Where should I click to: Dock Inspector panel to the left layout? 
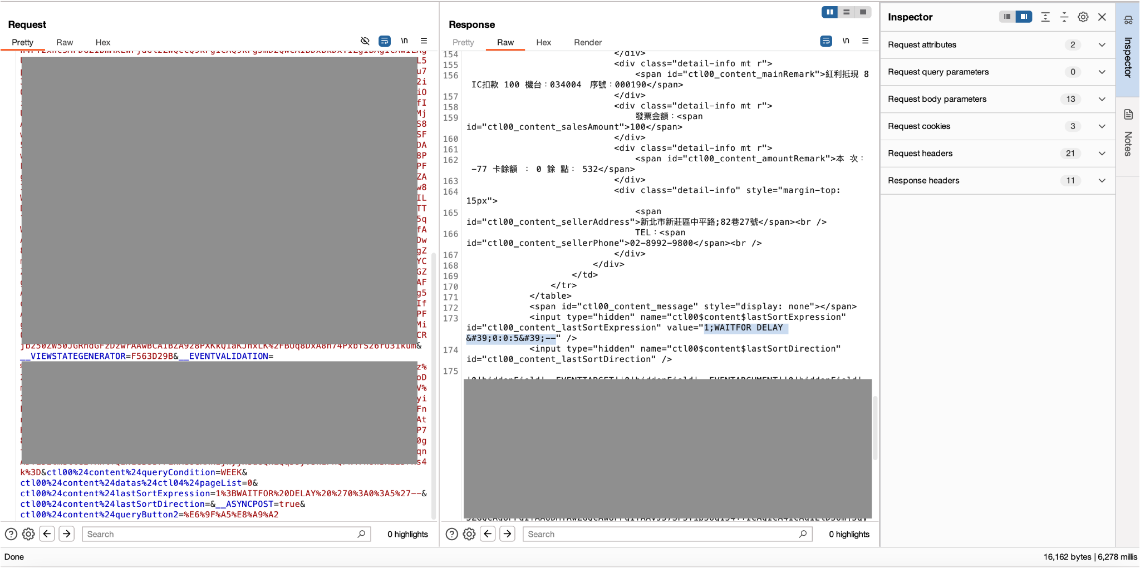pyautogui.click(x=1007, y=17)
